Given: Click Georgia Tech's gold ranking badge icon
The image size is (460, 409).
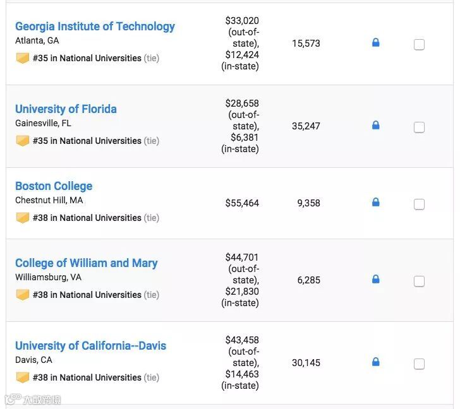Looking at the screenshot, I should 23,58.
